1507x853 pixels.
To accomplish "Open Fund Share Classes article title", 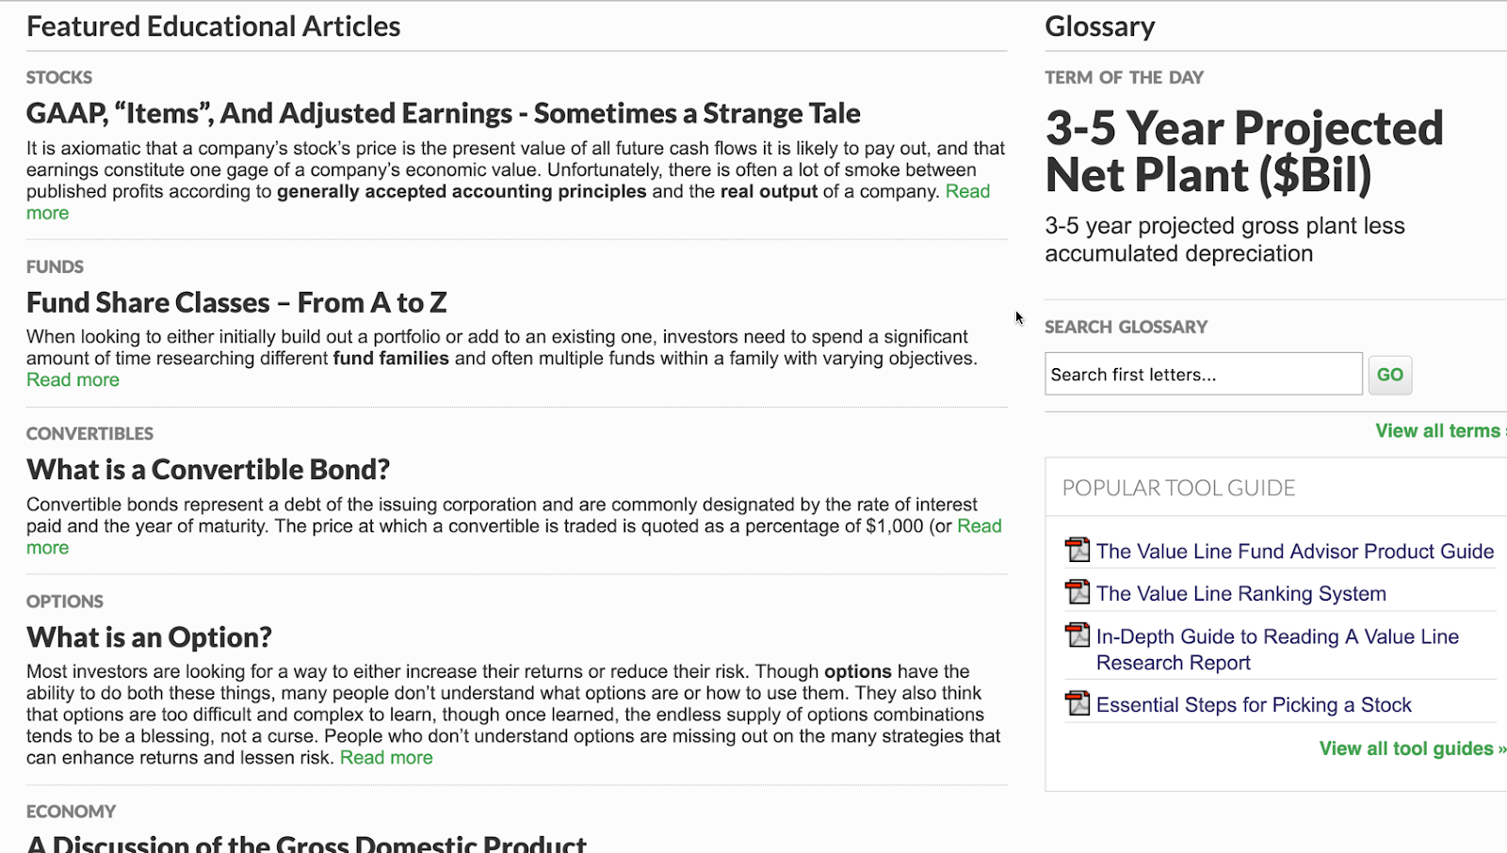I will coord(236,303).
